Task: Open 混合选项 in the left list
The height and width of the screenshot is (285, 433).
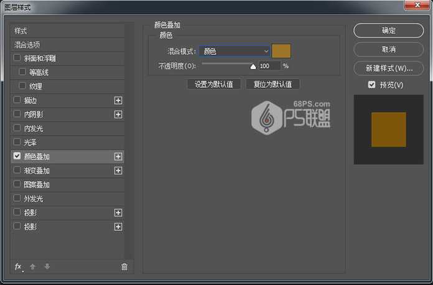Action: click(x=27, y=45)
